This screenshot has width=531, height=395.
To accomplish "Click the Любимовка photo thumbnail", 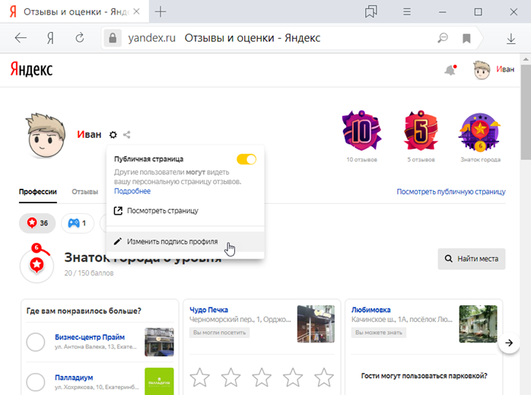I will click(x=479, y=324).
